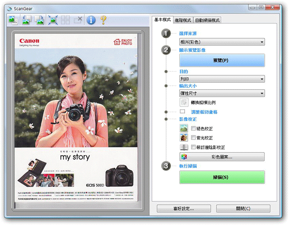Click the blue 預覽(P) button

click(x=222, y=60)
